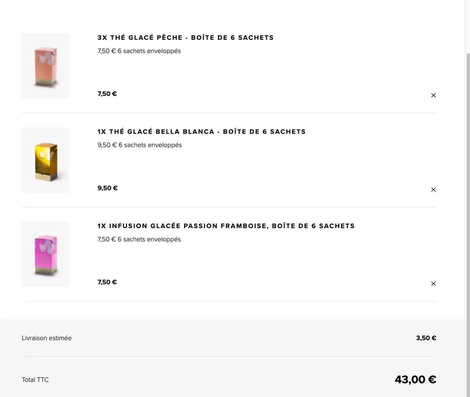The height and width of the screenshot is (397, 470).
Task: Open Infusion Glacée Passion Framboise title
Action: pos(226,226)
